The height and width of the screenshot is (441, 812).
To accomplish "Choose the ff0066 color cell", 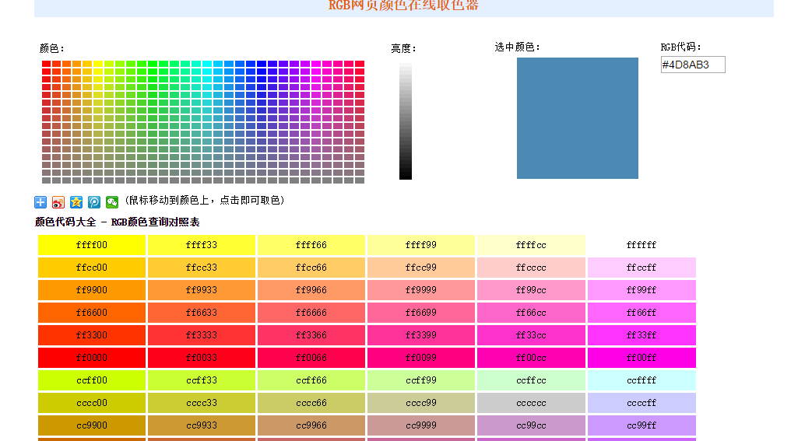I will [x=311, y=358].
